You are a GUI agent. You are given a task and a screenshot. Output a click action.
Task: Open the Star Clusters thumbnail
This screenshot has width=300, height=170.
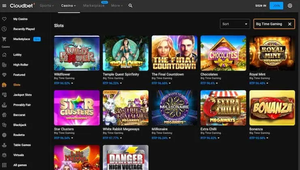click(x=77, y=108)
